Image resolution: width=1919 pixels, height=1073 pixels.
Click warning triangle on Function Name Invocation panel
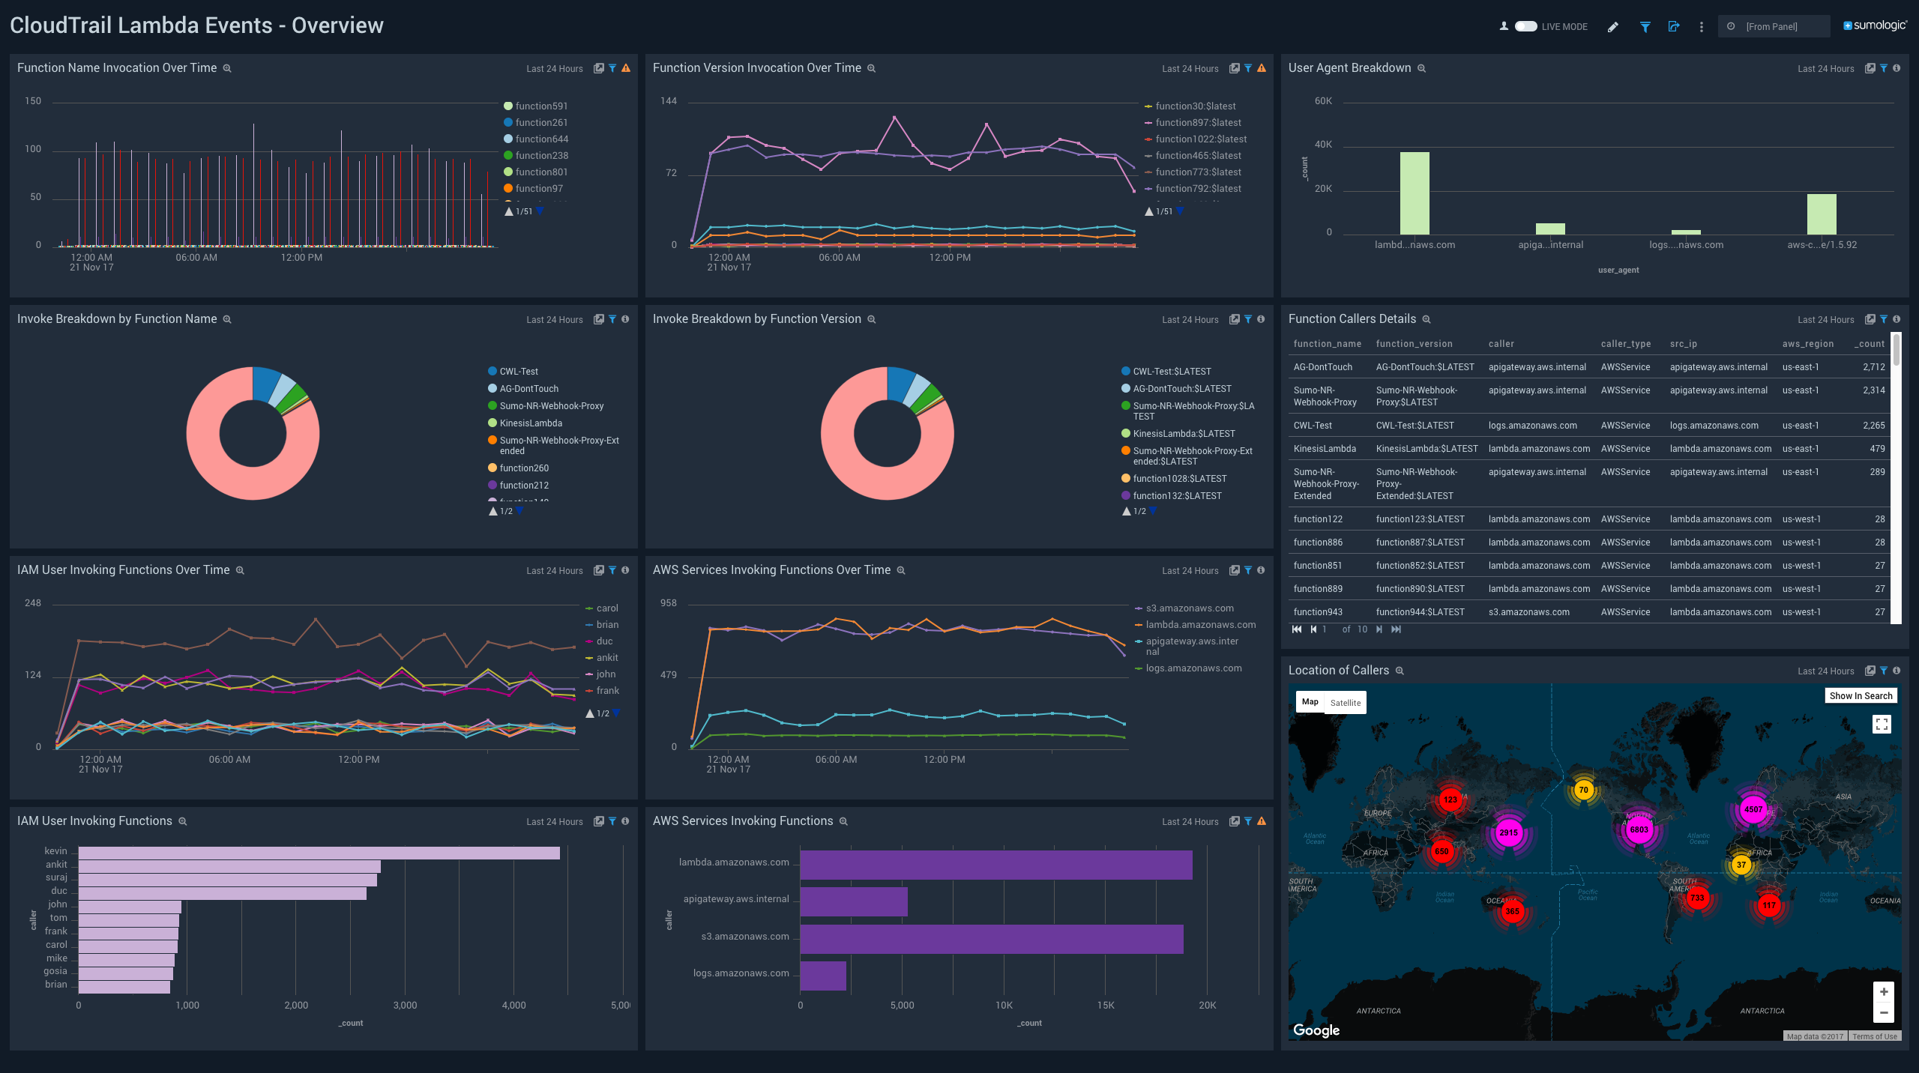point(626,68)
